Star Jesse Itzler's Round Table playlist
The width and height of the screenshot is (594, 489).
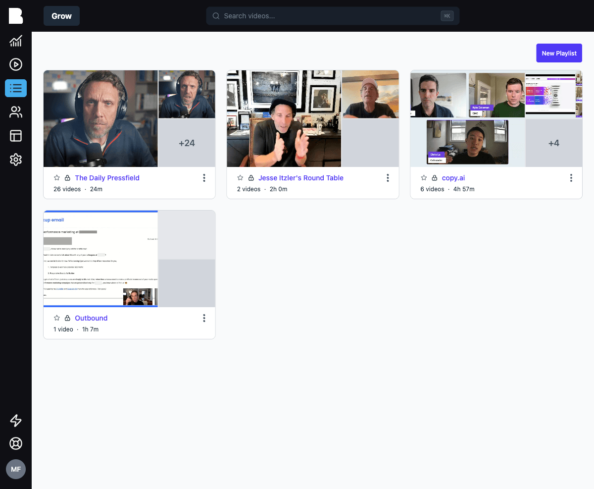click(x=240, y=178)
